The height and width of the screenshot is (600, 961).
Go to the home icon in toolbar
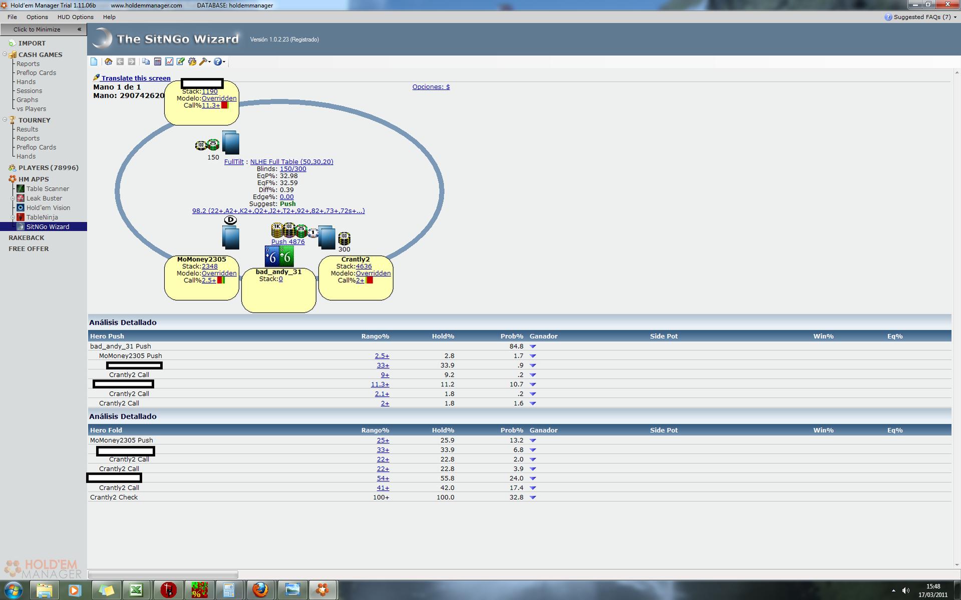point(108,62)
